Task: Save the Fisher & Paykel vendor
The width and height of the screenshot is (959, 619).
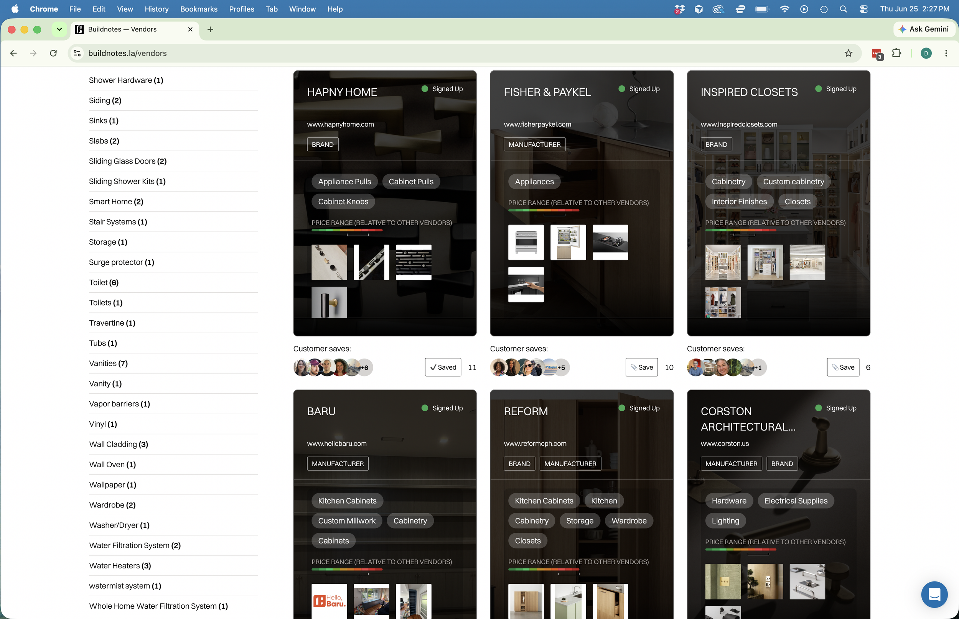Action: point(641,367)
